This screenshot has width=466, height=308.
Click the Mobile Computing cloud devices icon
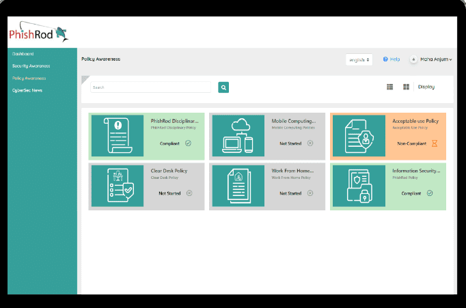pyautogui.click(x=238, y=135)
